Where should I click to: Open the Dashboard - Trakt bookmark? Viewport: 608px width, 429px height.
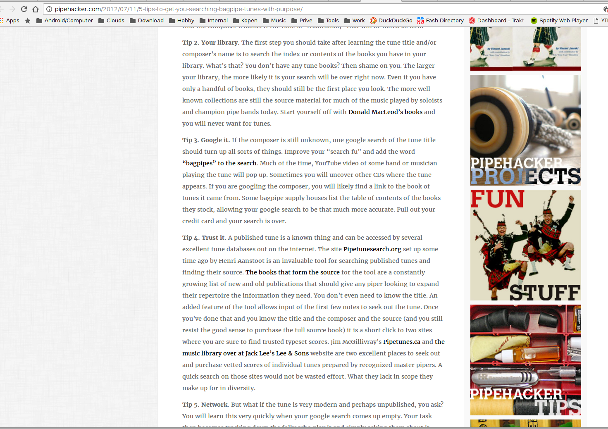pyautogui.click(x=496, y=20)
